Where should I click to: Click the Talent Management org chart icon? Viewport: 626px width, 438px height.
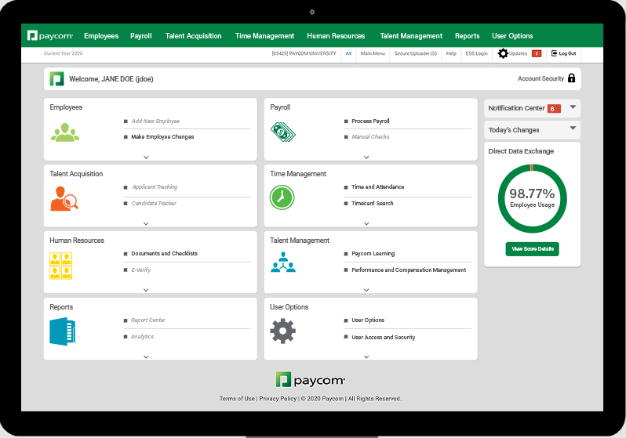(283, 262)
